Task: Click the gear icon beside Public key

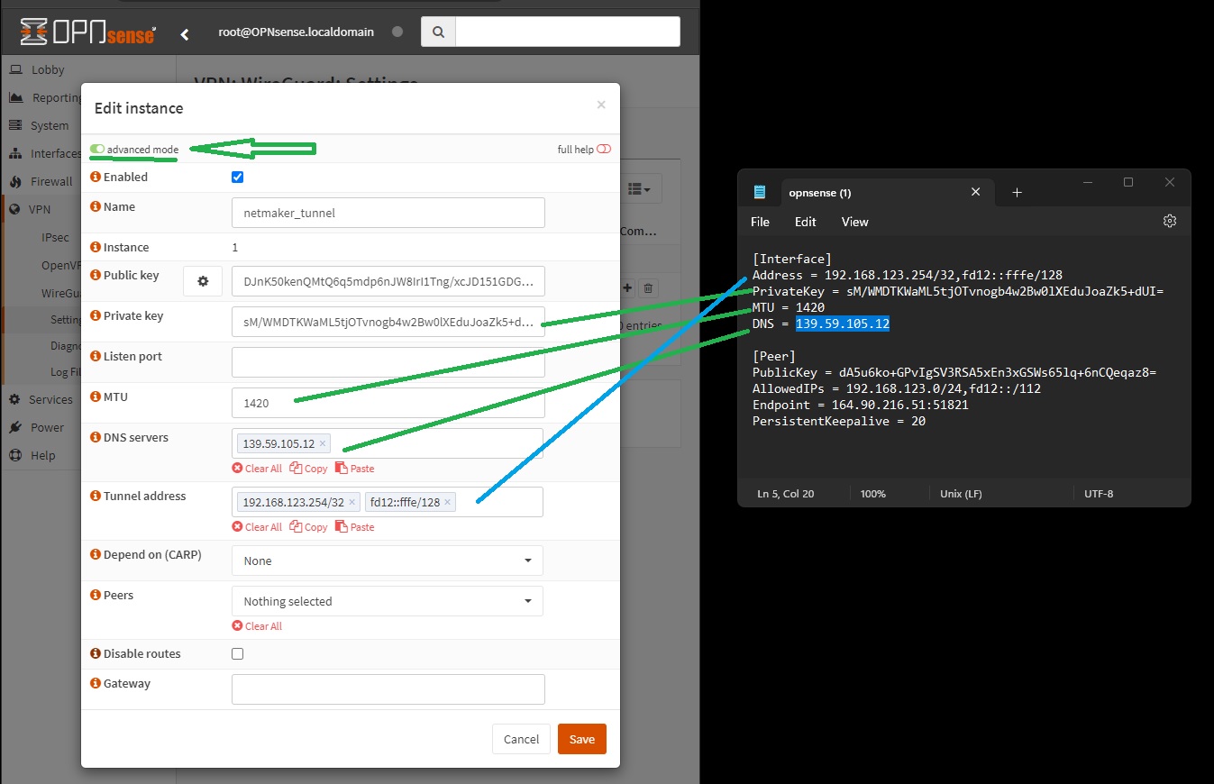Action: (203, 281)
